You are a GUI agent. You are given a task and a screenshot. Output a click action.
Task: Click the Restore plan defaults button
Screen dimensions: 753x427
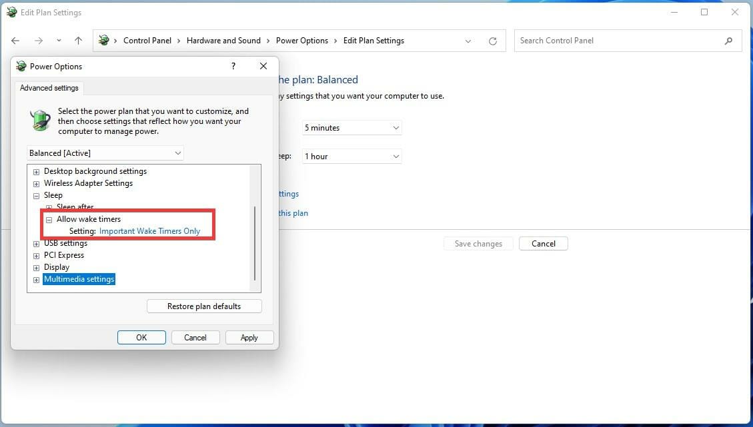pyautogui.click(x=204, y=306)
